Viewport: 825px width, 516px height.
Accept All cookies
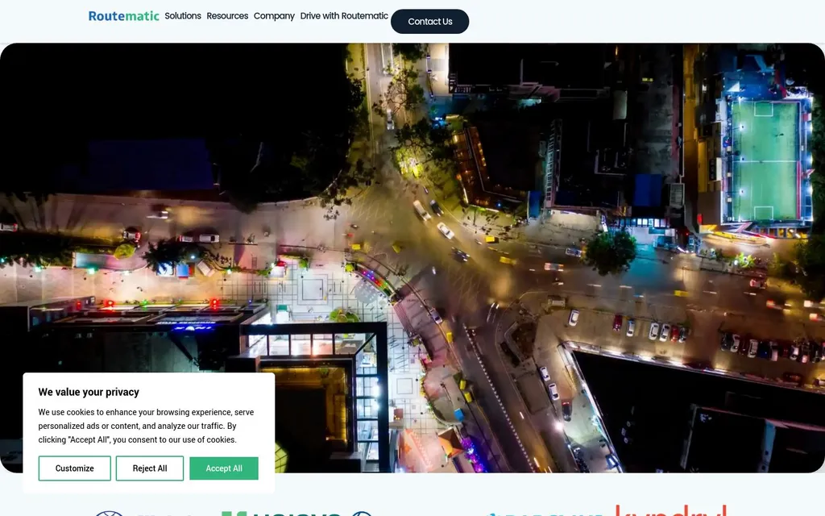coord(224,468)
